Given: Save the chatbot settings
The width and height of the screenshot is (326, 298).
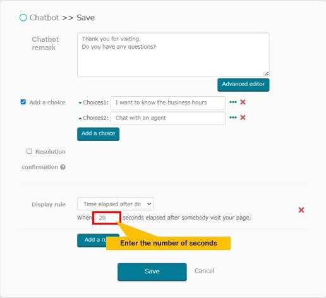Looking at the screenshot, I should coord(152,272).
